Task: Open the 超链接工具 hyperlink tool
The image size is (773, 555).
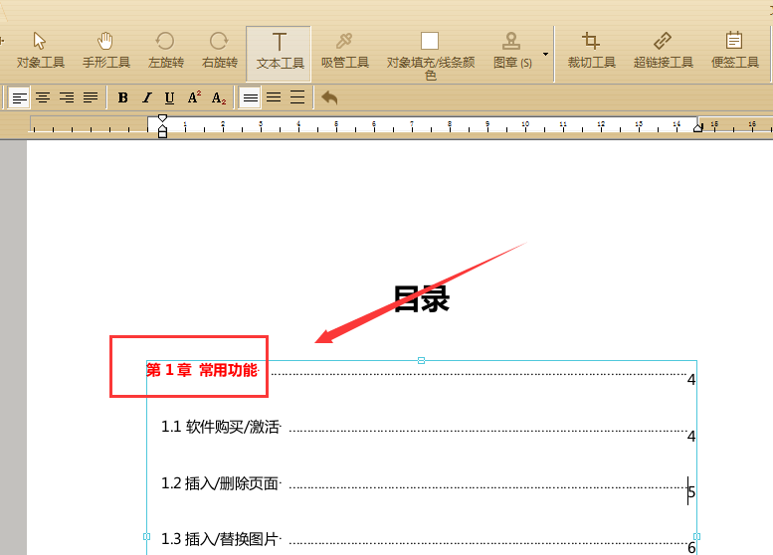Action: pyautogui.click(x=663, y=52)
